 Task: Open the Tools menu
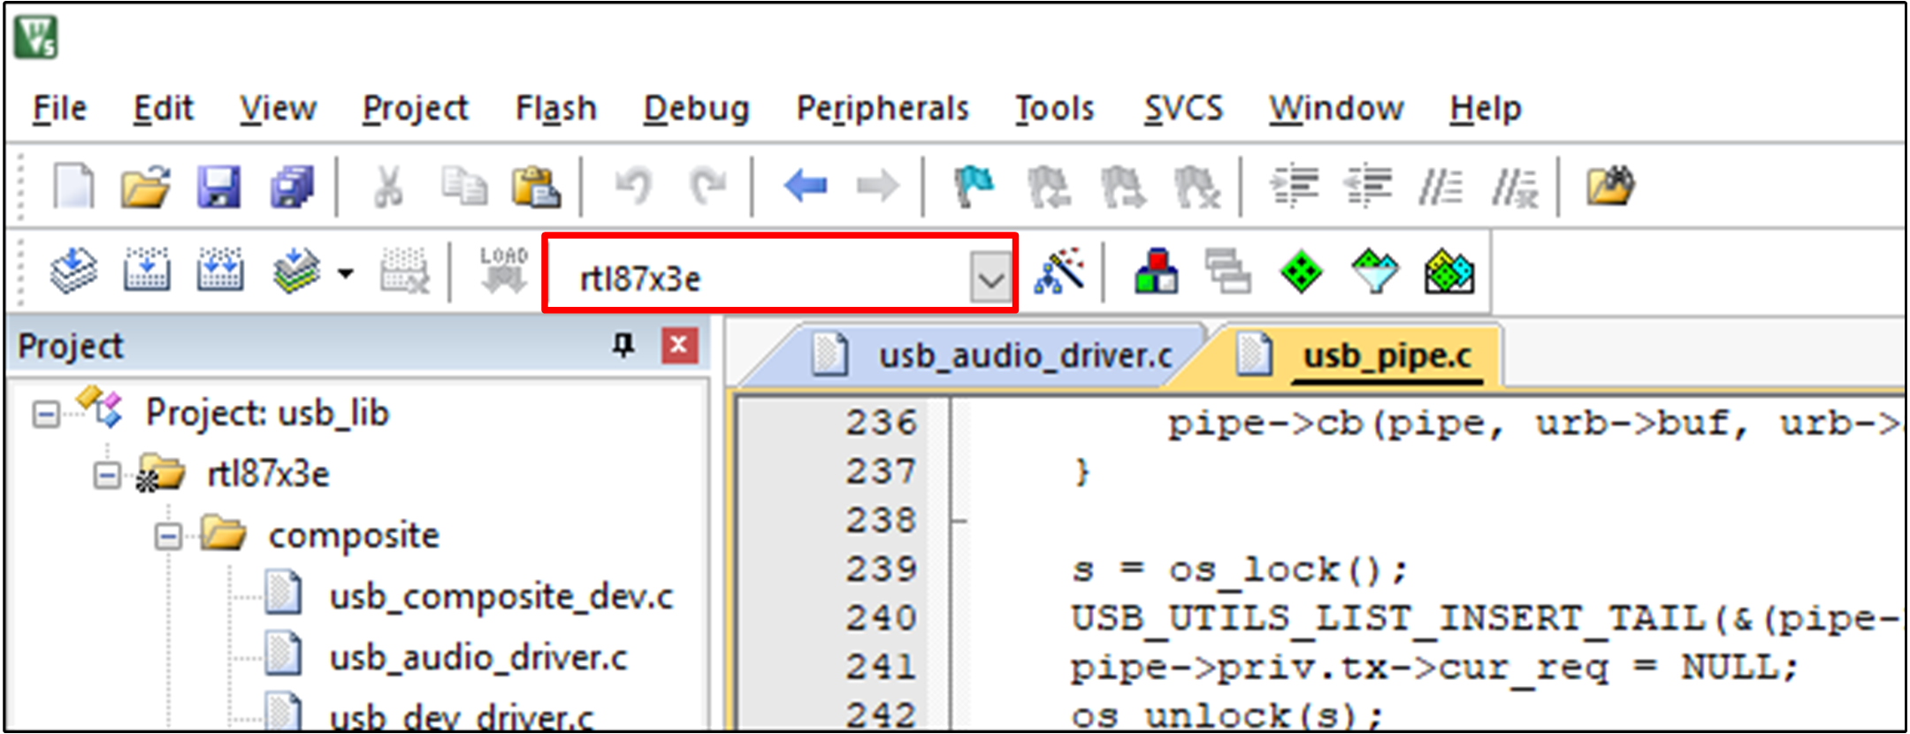click(1054, 109)
